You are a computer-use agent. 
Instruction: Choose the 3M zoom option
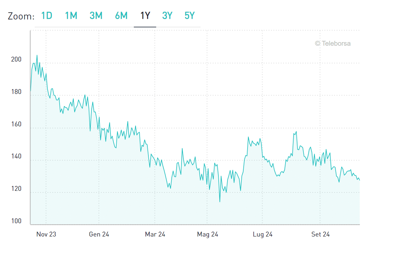coord(96,16)
